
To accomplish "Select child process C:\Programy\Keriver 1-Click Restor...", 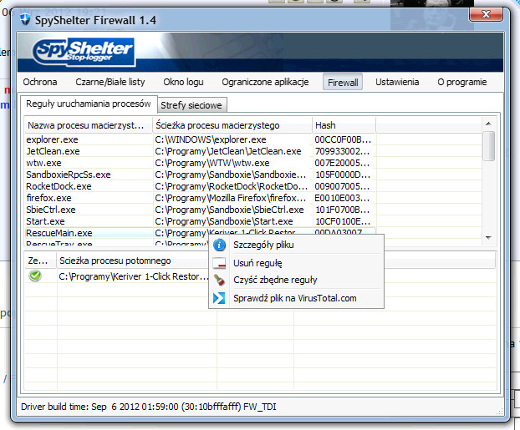I will [x=133, y=276].
